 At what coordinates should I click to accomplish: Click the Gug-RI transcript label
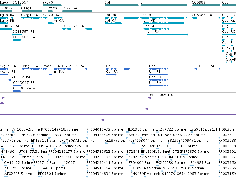pos(228,43)
